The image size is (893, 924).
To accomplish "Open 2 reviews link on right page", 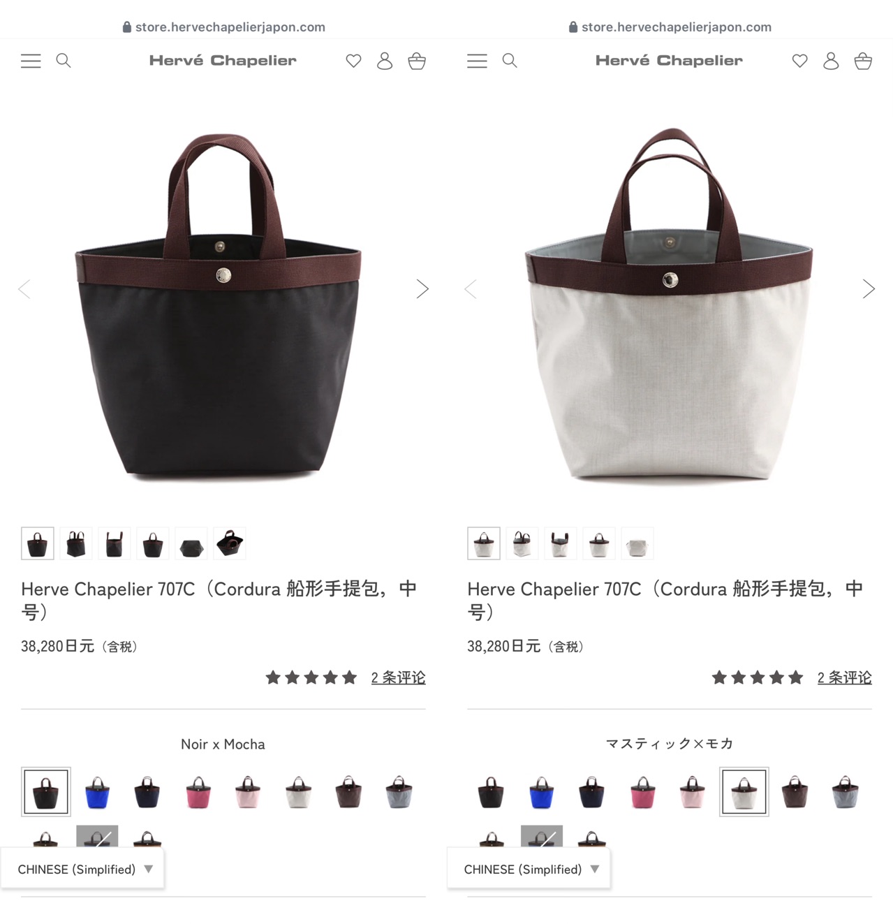I will coord(844,677).
